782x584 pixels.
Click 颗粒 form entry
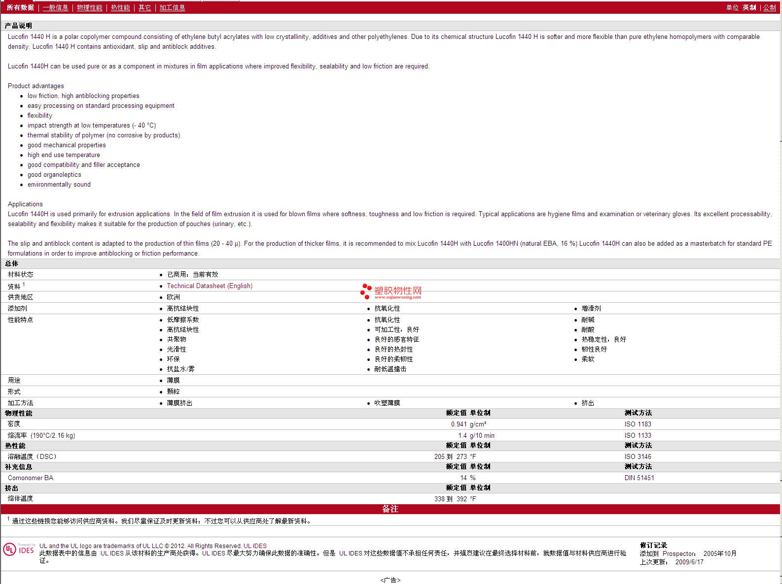pyautogui.click(x=173, y=391)
